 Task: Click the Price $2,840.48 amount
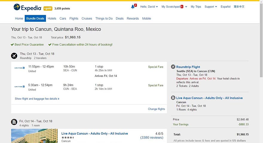(243, 119)
